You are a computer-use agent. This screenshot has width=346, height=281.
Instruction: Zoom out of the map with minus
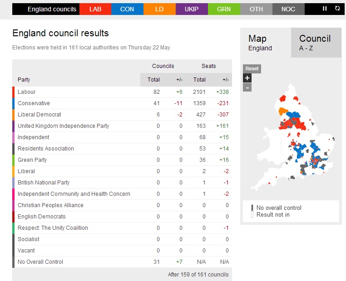point(247,87)
